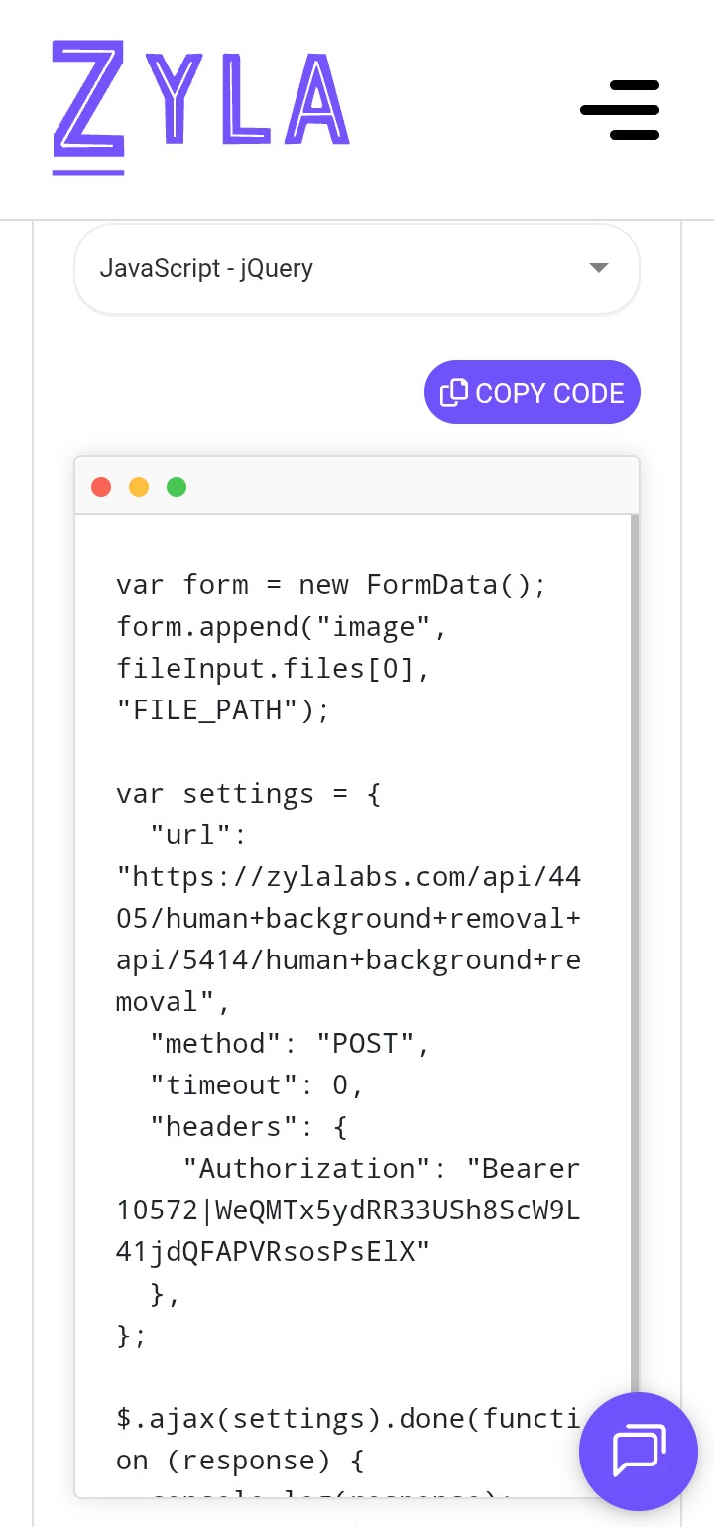The height and width of the screenshot is (1528, 714).
Task: Click the "method": "POST" line
Action: click(x=290, y=1044)
